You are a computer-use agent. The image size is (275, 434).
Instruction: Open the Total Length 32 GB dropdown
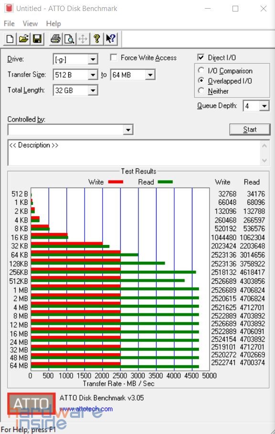93,90
